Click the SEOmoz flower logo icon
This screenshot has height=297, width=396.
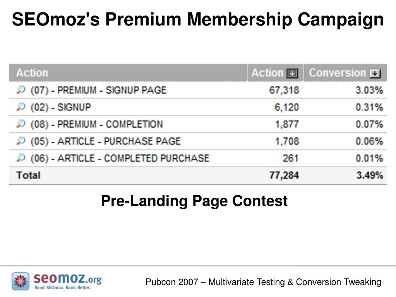coord(21,281)
